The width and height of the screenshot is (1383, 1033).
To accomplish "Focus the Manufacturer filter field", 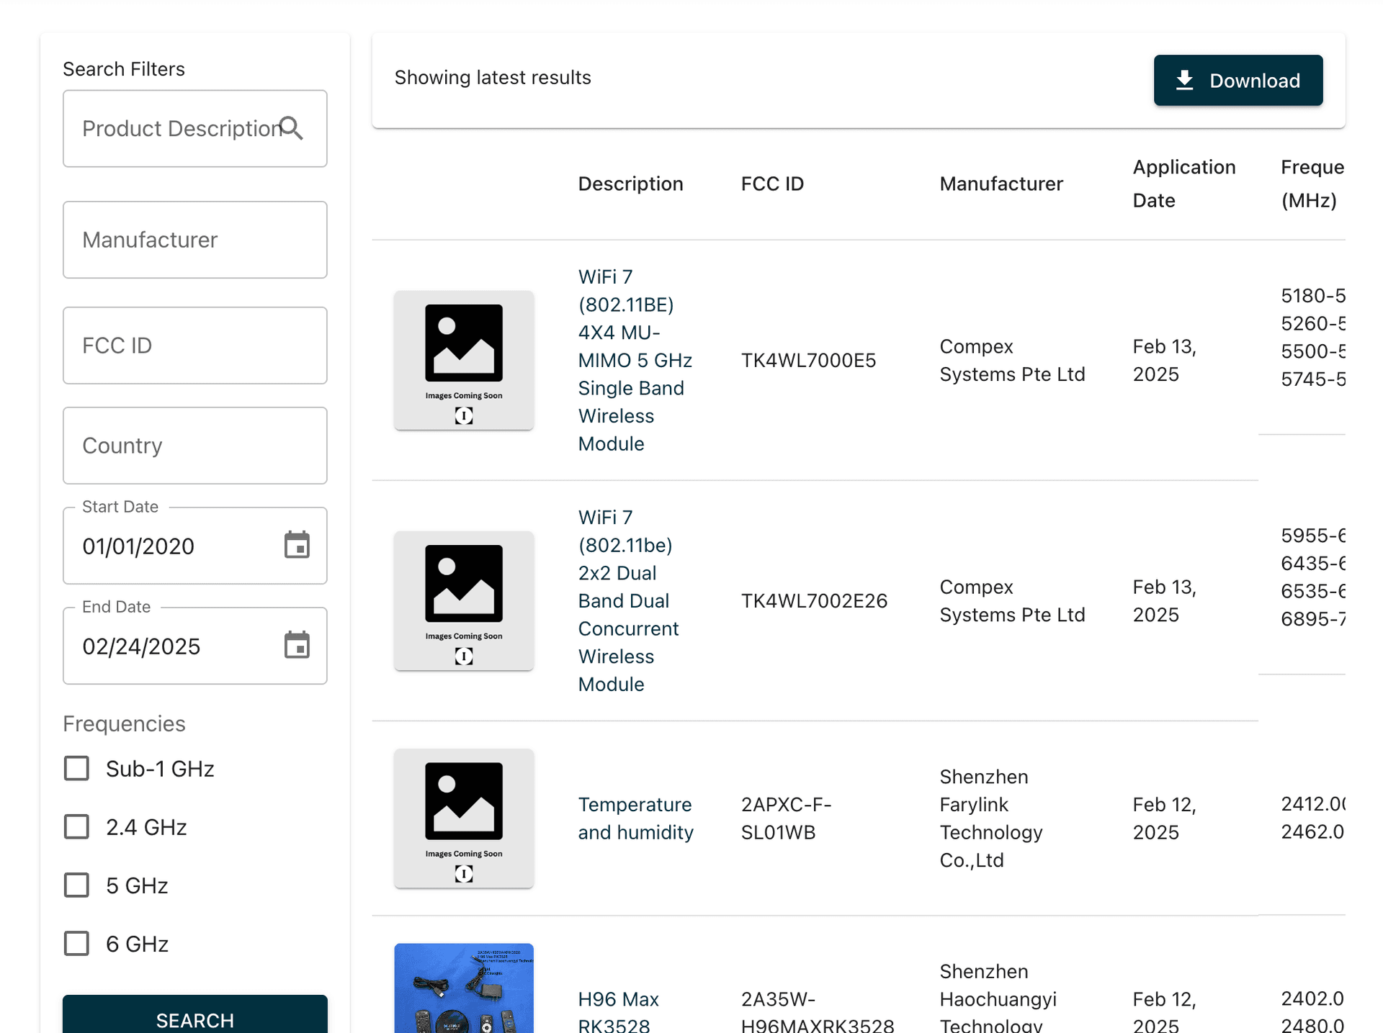I will 194,240.
